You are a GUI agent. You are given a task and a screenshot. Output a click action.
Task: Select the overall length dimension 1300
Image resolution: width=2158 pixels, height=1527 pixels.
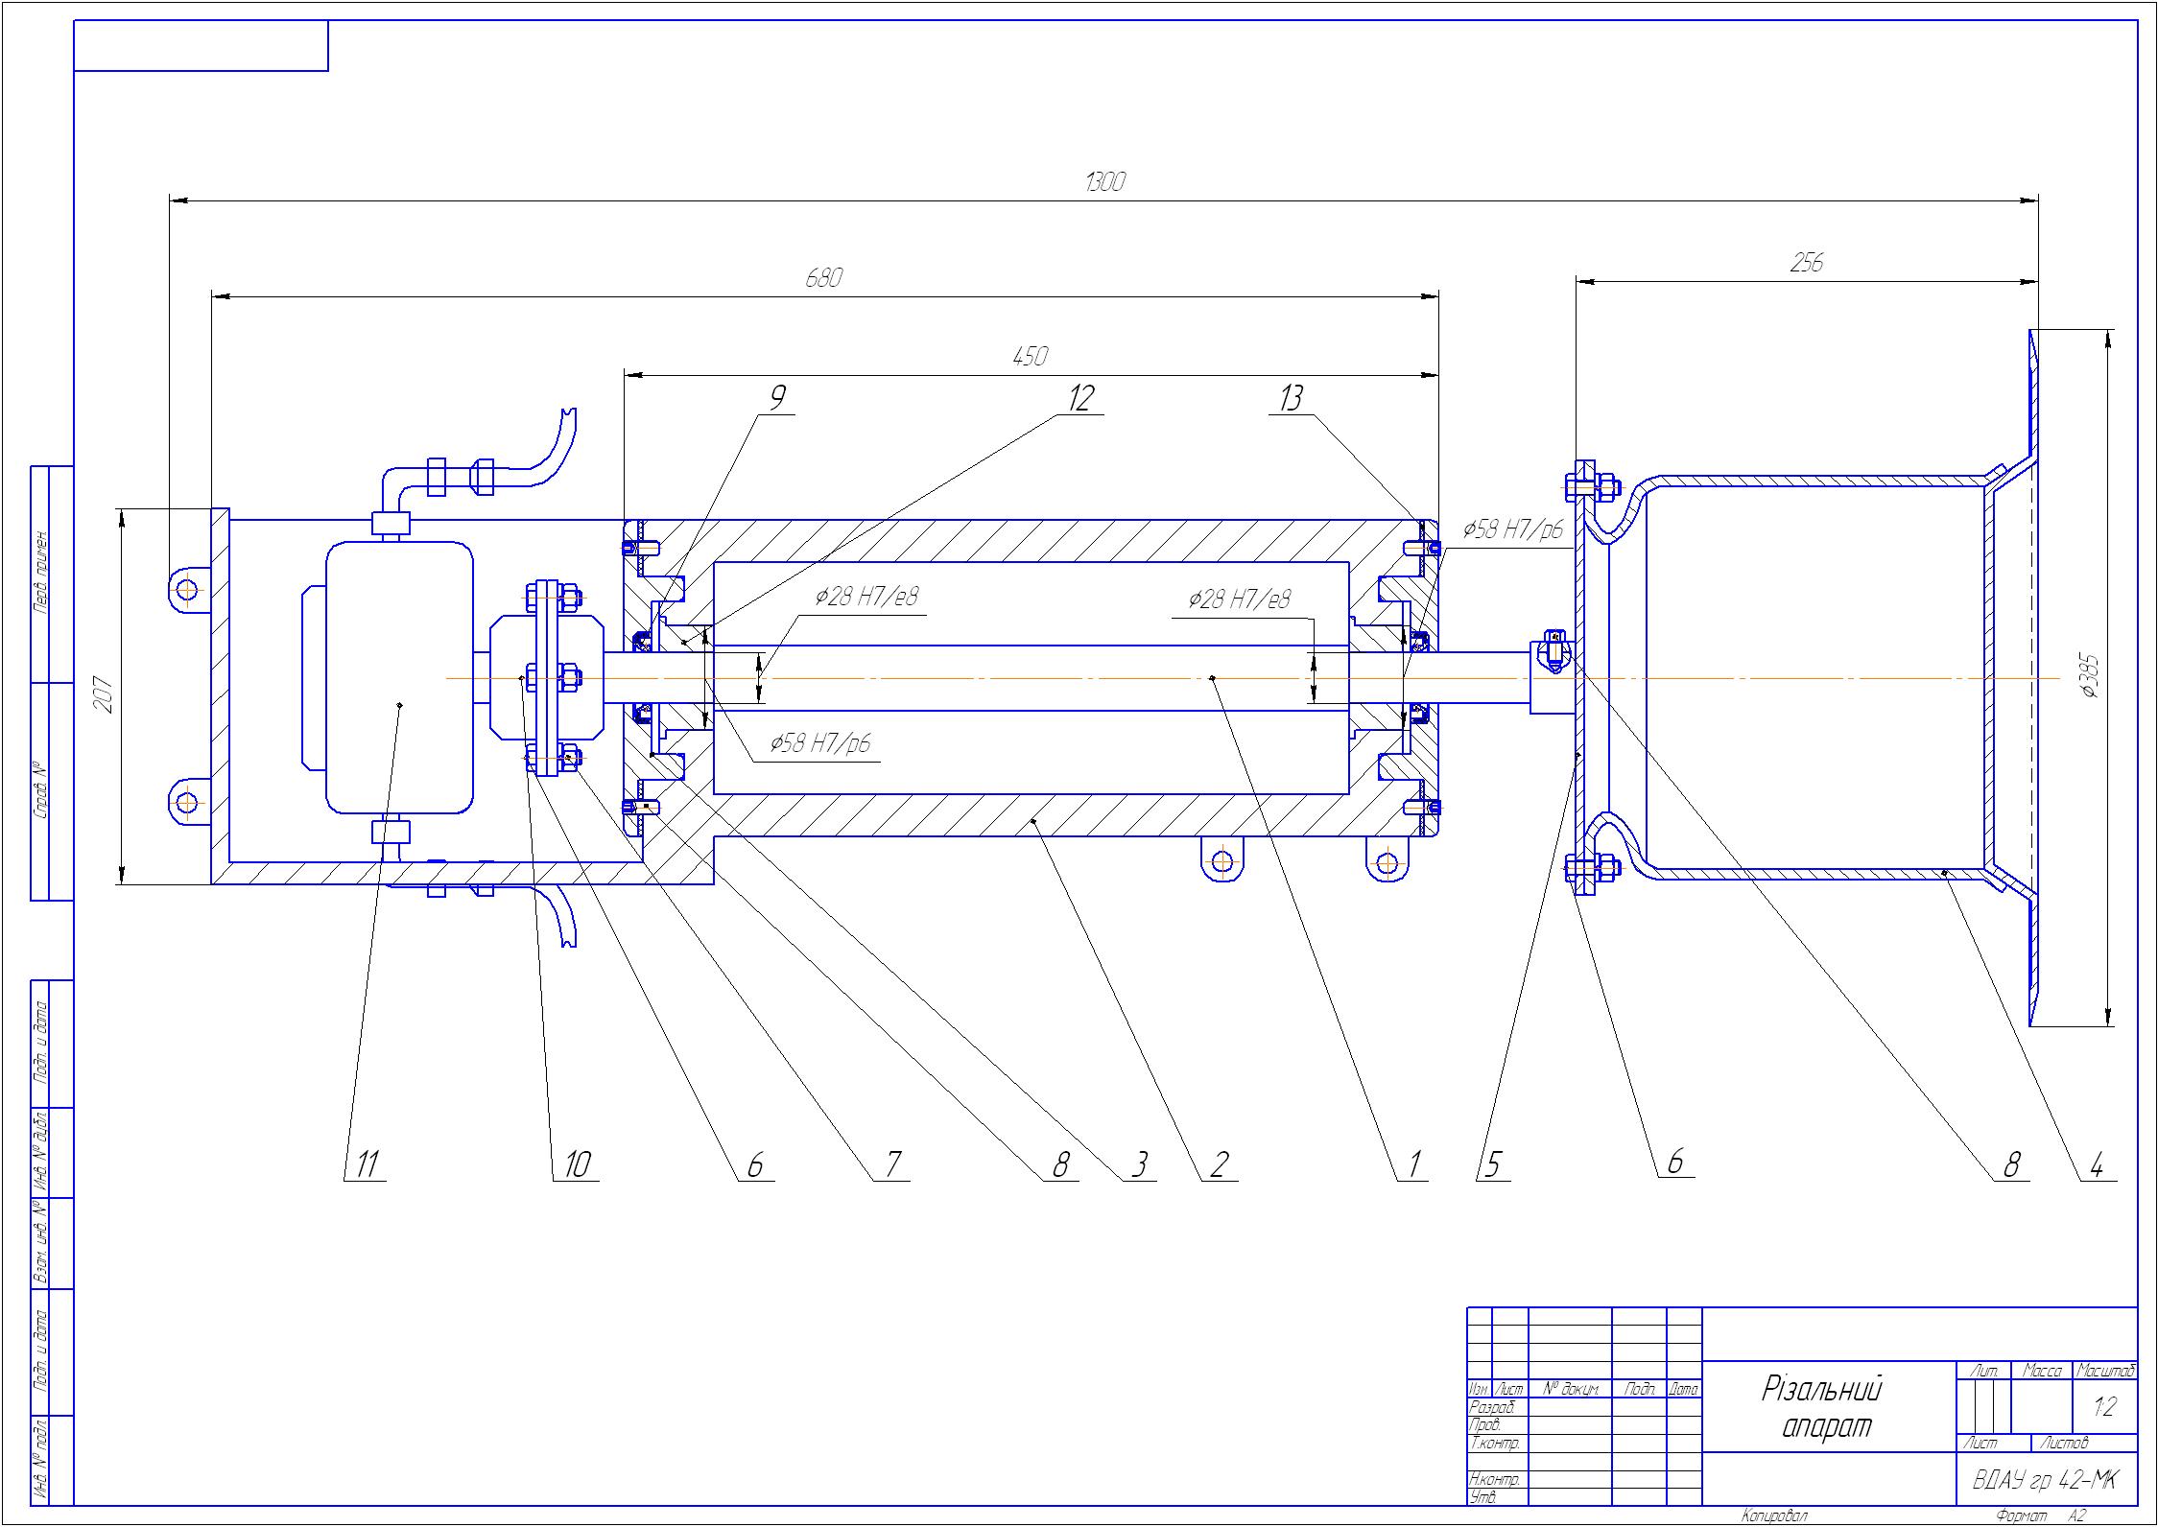pos(1103,181)
